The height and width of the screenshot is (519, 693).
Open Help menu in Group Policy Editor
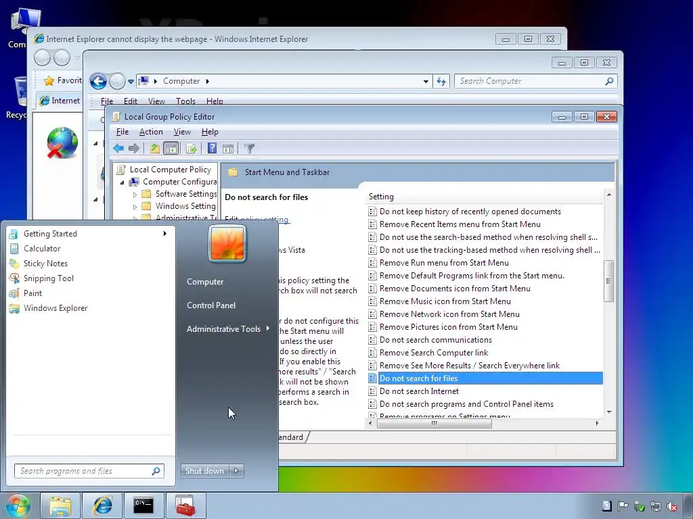pyautogui.click(x=210, y=132)
